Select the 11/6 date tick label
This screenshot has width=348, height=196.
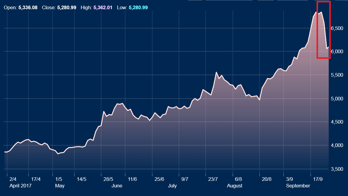pyautogui.click(x=132, y=179)
